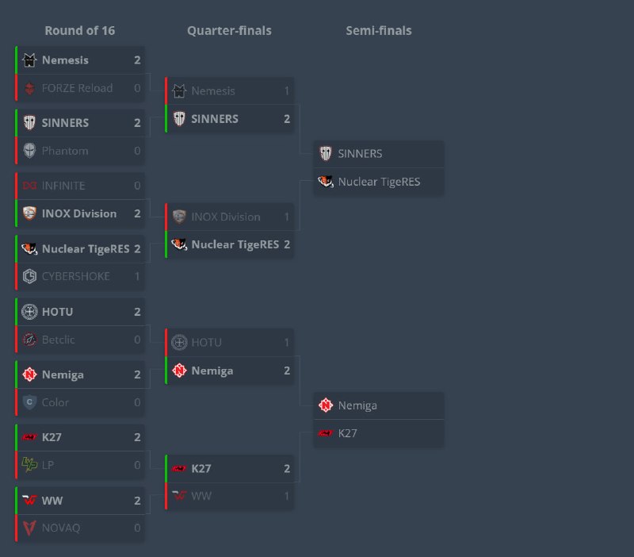Click the FORZE Reload team logo
This screenshot has width=634, height=557.
(29, 88)
